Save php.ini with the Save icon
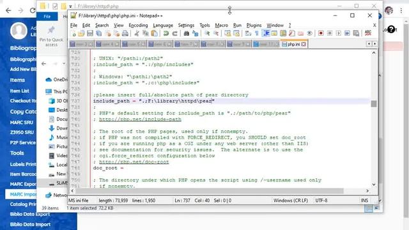The height and width of the screenshot is (230, 409). 90,33
